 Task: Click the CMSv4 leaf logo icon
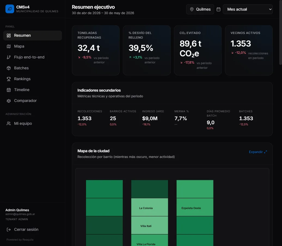(x=10, y=9)
